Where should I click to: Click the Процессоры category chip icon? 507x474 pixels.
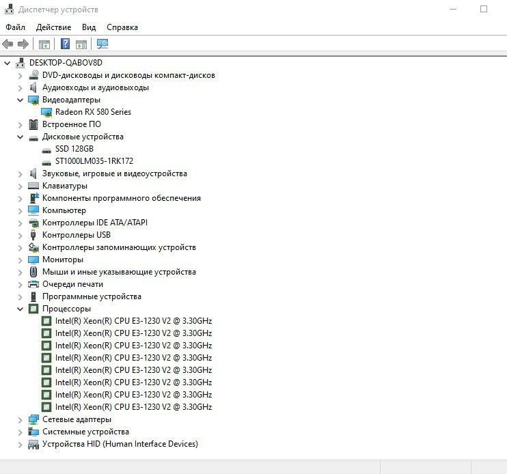coord(33,309)
